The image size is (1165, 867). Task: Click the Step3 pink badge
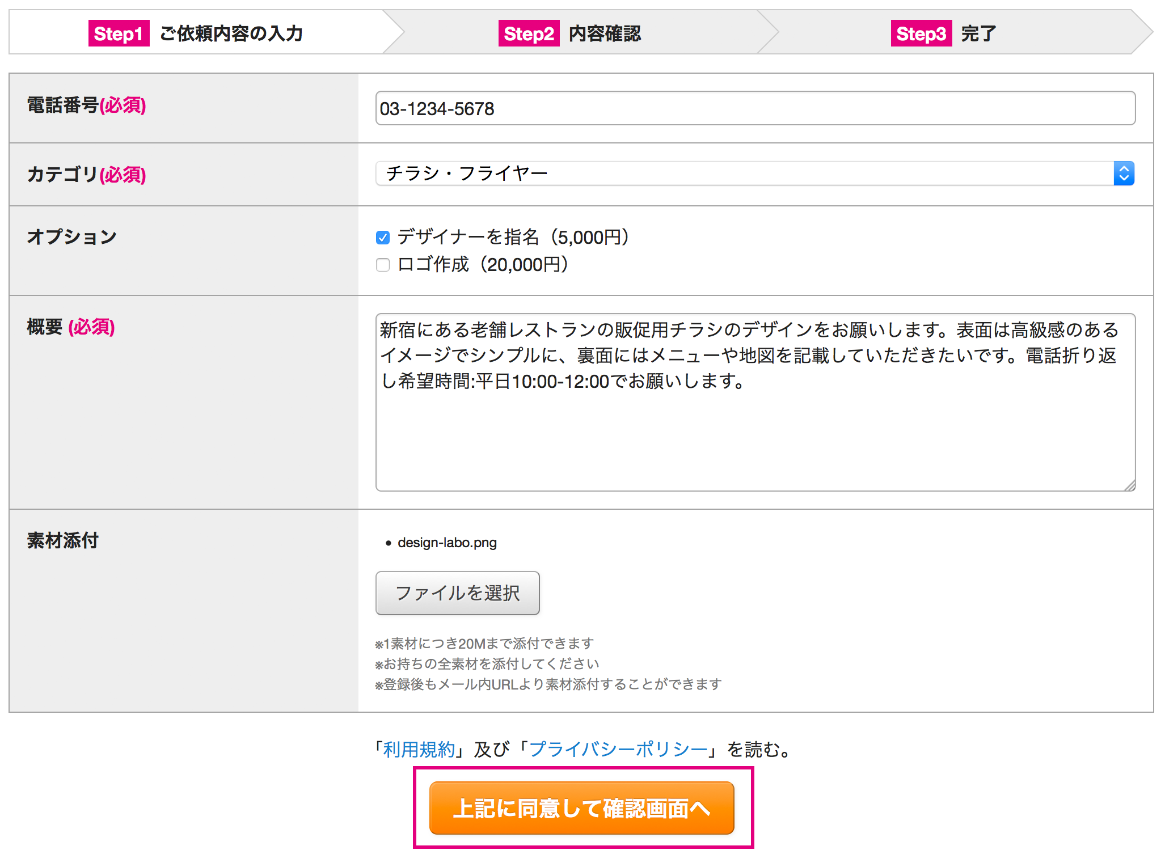click(x=921, y=33)
